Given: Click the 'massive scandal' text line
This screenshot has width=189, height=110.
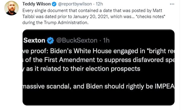Looking at the screenshot, I should point(99,86).
